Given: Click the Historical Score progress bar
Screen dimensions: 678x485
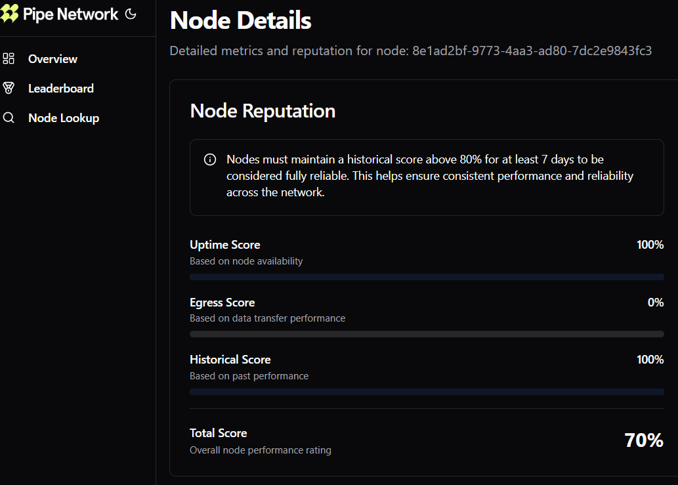Looking at the screenshot, I should (427, 392).
